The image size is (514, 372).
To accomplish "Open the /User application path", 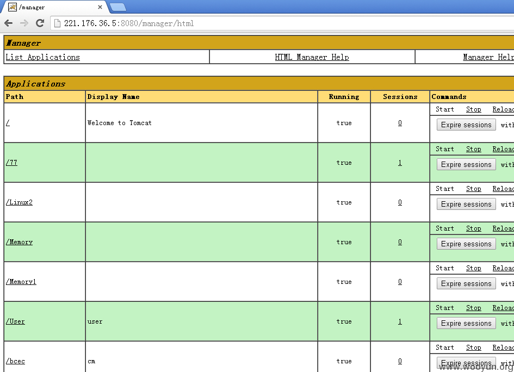I will [x=15, y=321].
